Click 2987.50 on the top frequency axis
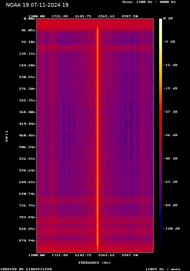The width and height of the screenshot is (190, 271). point(130,16)
